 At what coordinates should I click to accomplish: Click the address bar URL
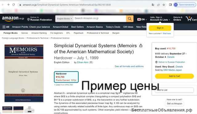pyautogui.click(x=67, y=5)
